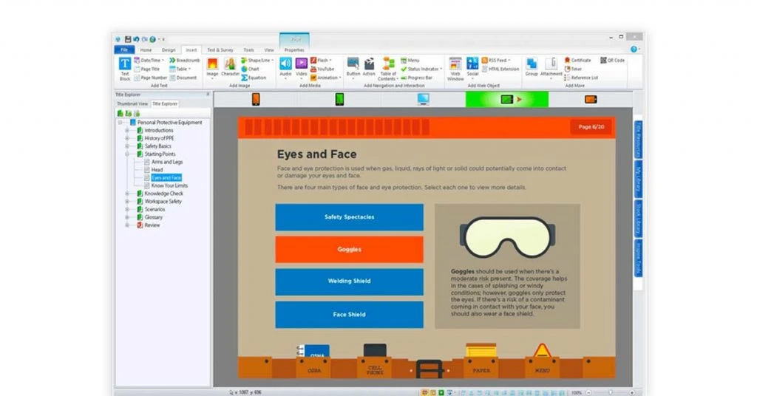Select Know Your Limits page
This screenshot has height=396, width=757.
(x=169, y=185)
